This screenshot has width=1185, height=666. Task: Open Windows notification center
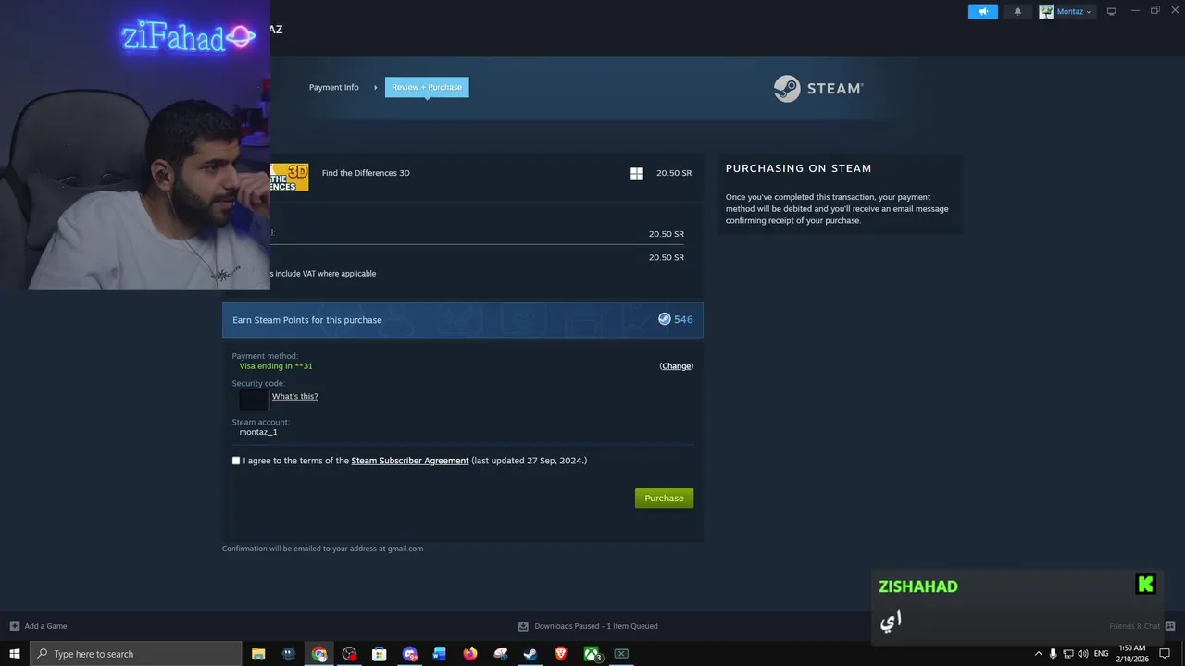click(x=1166, y=654)
